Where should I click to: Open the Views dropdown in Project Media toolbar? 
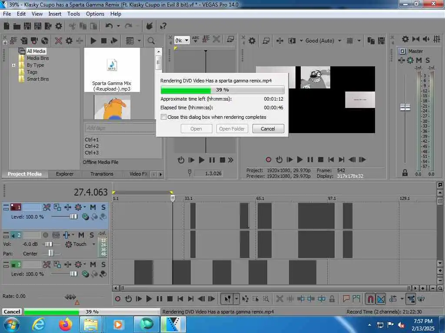tap(139, 41)
